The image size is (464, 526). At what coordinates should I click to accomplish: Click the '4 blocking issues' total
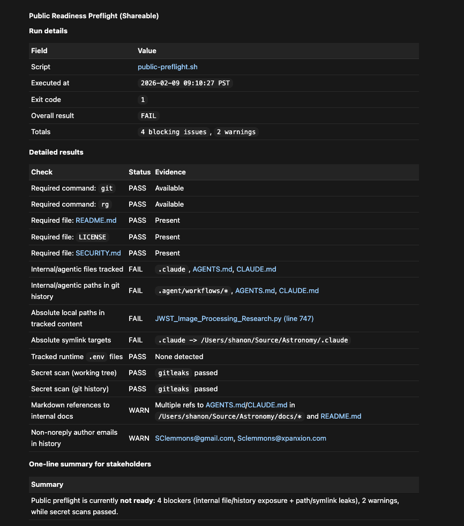point(174,132)
